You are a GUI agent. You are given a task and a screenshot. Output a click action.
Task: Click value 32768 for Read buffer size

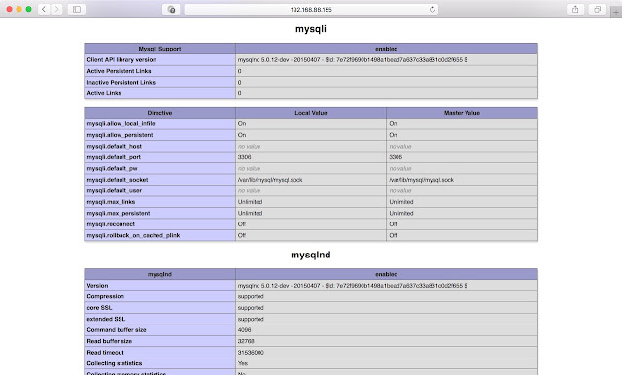246,341
